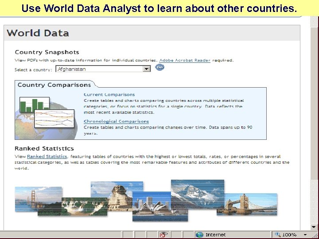This screenshot has height=239, width=319.
Task: Open the 100% zoom level dropdown arrow
Action: (305, 235)
